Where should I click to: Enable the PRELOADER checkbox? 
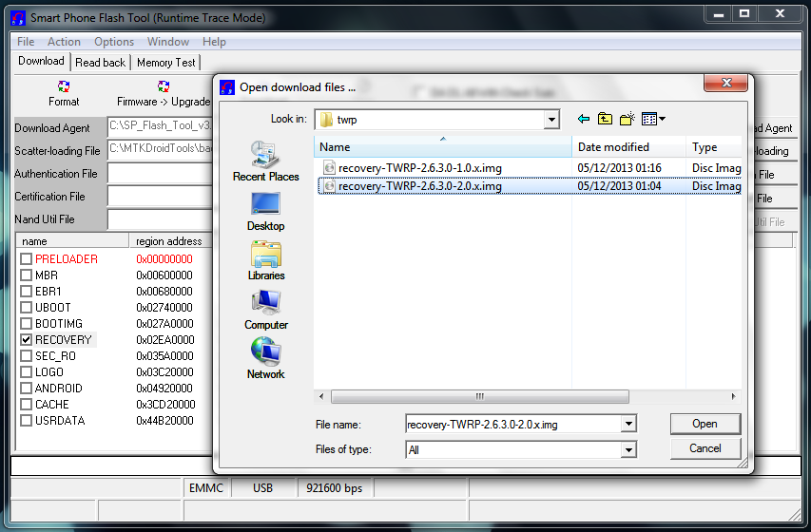click(26, 259)
